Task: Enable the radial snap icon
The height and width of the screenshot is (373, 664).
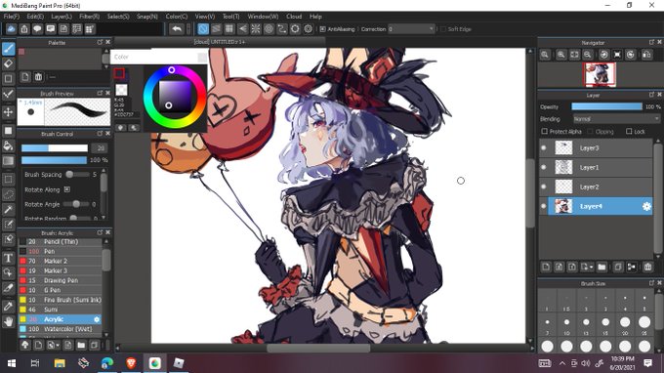Action: 256,28
